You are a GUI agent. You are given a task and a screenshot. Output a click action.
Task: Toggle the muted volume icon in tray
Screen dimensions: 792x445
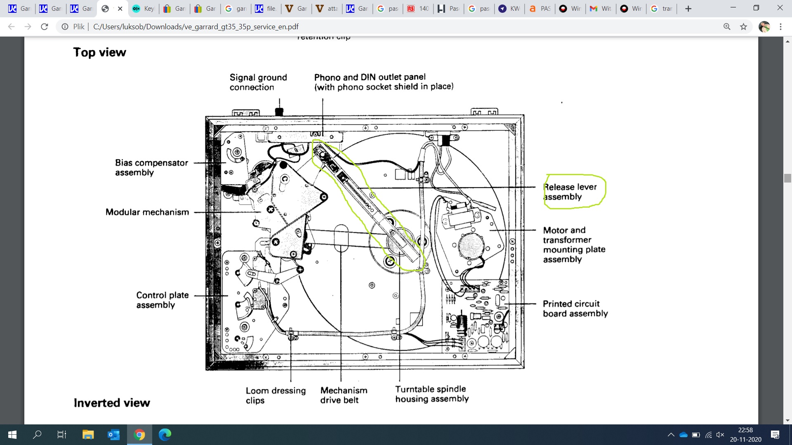click(x=720, y=435)
